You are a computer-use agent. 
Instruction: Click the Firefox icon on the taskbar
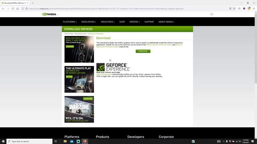pyautogui.click(x=85, y=141)
